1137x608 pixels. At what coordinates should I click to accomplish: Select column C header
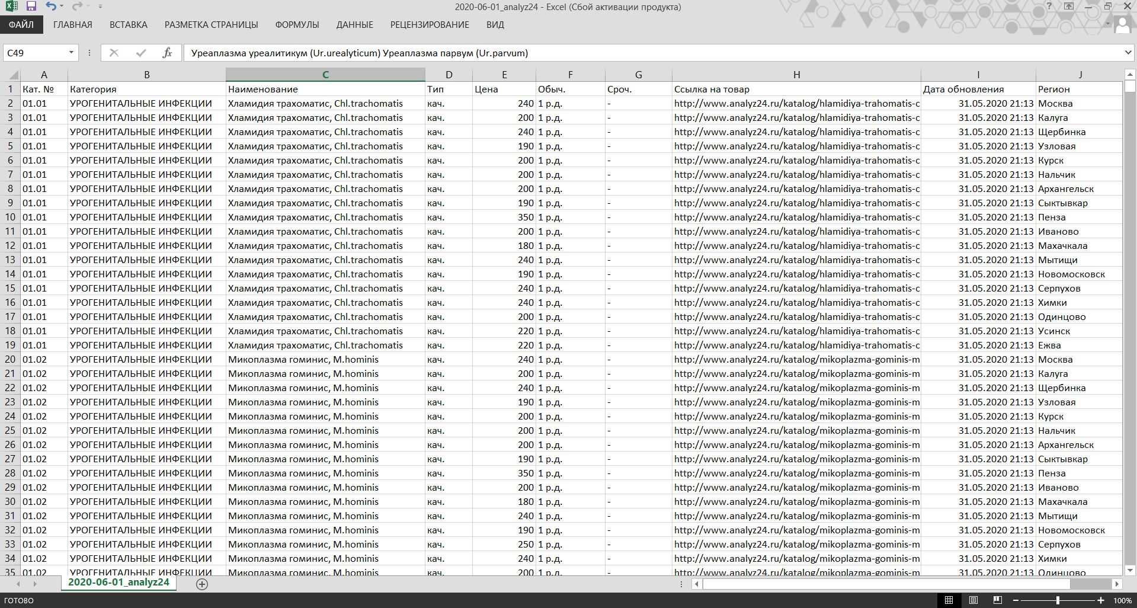[325, 75]
